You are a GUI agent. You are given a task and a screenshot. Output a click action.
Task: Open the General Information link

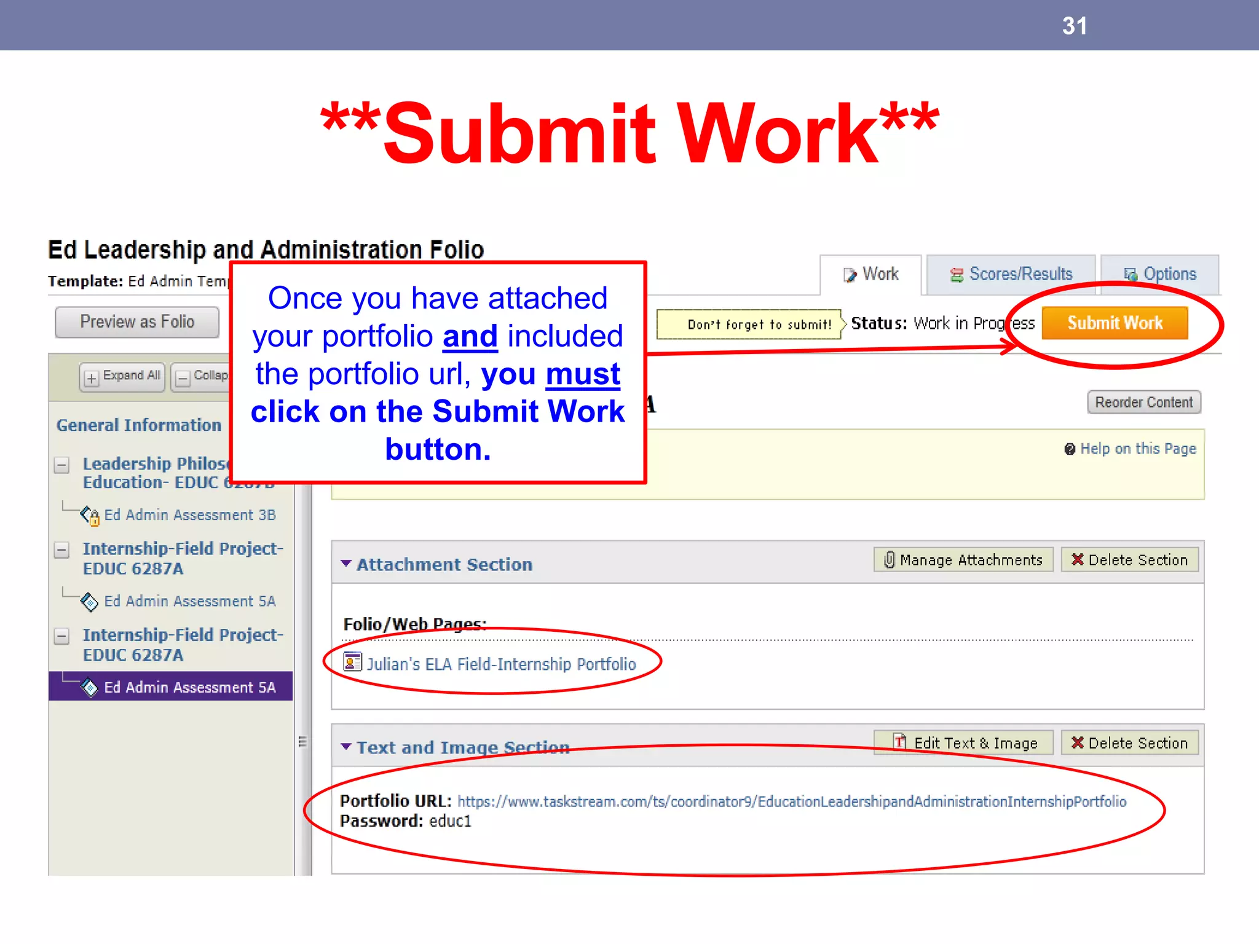pyautogui.click(x=139, y=425)
